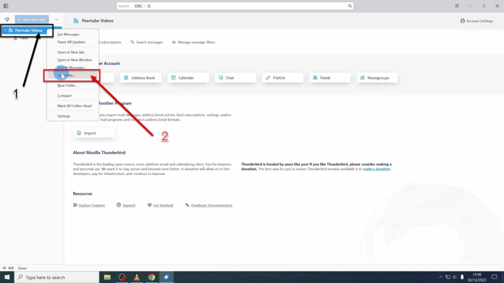Choose Get Messages from context menu
The image size is (504, 283).
[x=68, y=34]
